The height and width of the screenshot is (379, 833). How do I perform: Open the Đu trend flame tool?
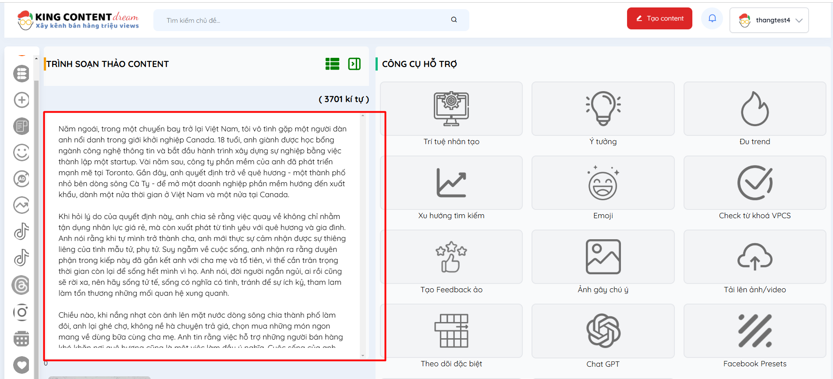pos(754,109)
